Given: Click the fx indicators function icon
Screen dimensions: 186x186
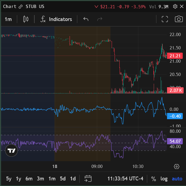Looking at the screenshot, I should pyautogui.click(x=43, y=19).
